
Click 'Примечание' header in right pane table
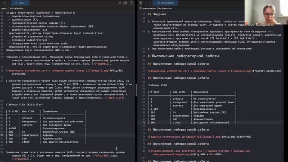(x=201, y=92)
